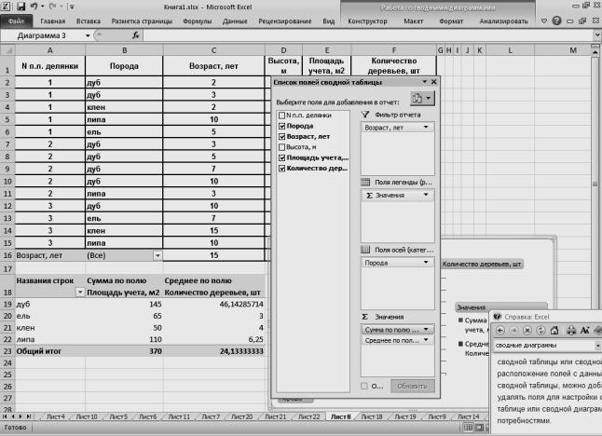602x436 pixels.
Task: Open 'Возраст, лет' report filter field dropdown
Action: pos(426,128)
